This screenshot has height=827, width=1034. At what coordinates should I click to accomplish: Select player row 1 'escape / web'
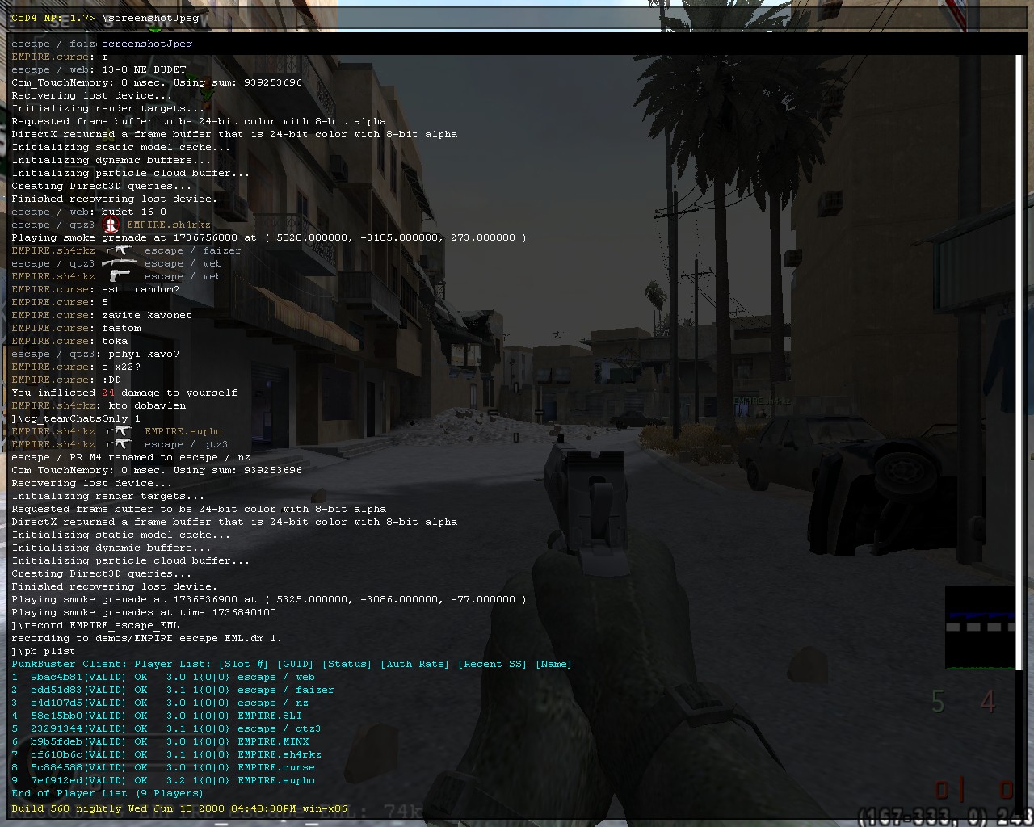[x=163, y=677]
